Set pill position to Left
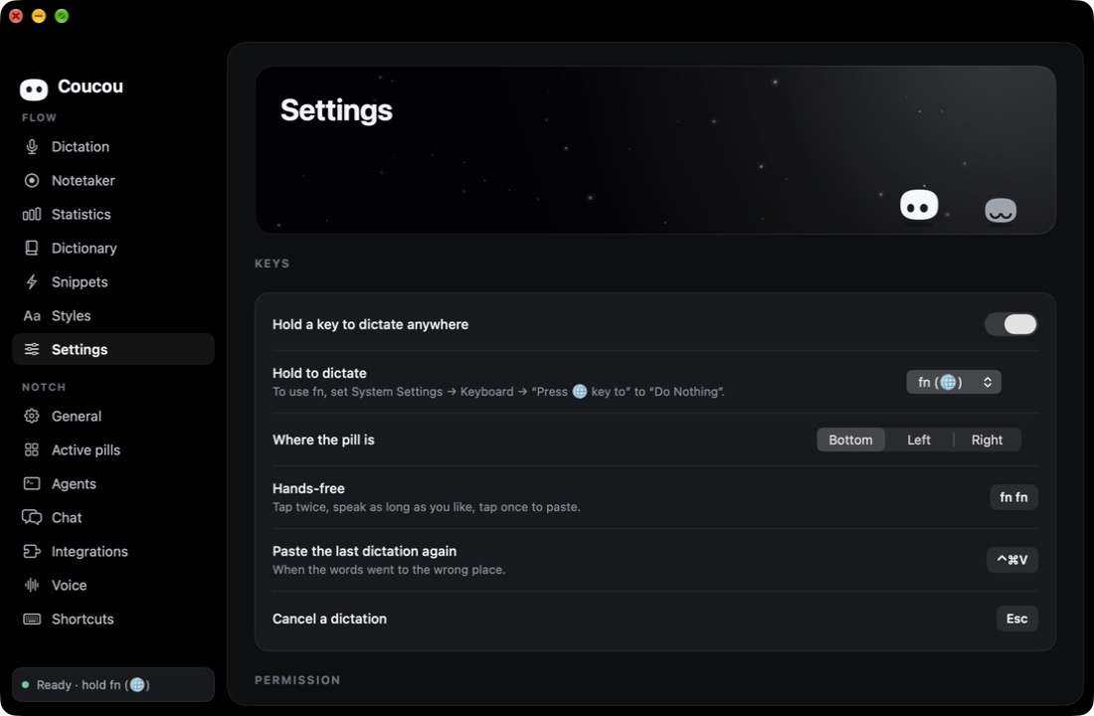The image size is (1094, 716). coord(919,440)
